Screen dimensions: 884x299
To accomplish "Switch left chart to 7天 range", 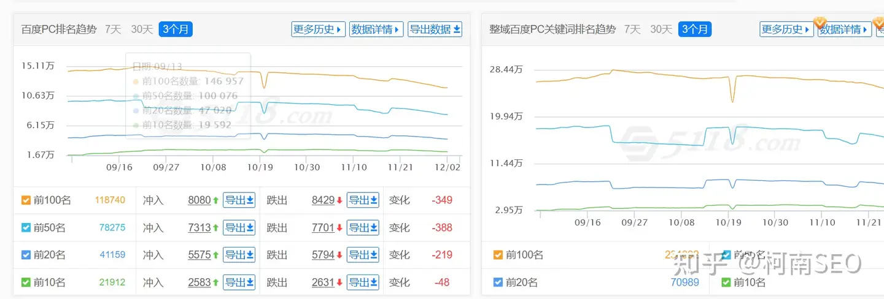I will (113, 29).
